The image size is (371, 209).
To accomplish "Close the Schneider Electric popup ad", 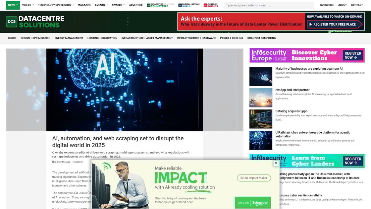I will pos(276,163).
